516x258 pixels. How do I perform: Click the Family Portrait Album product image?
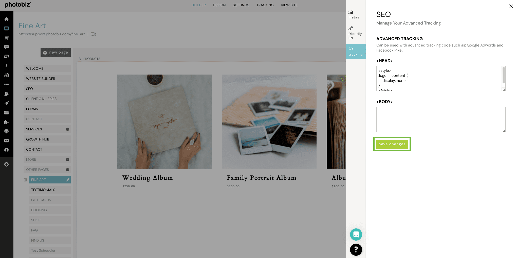pos(269,122)
